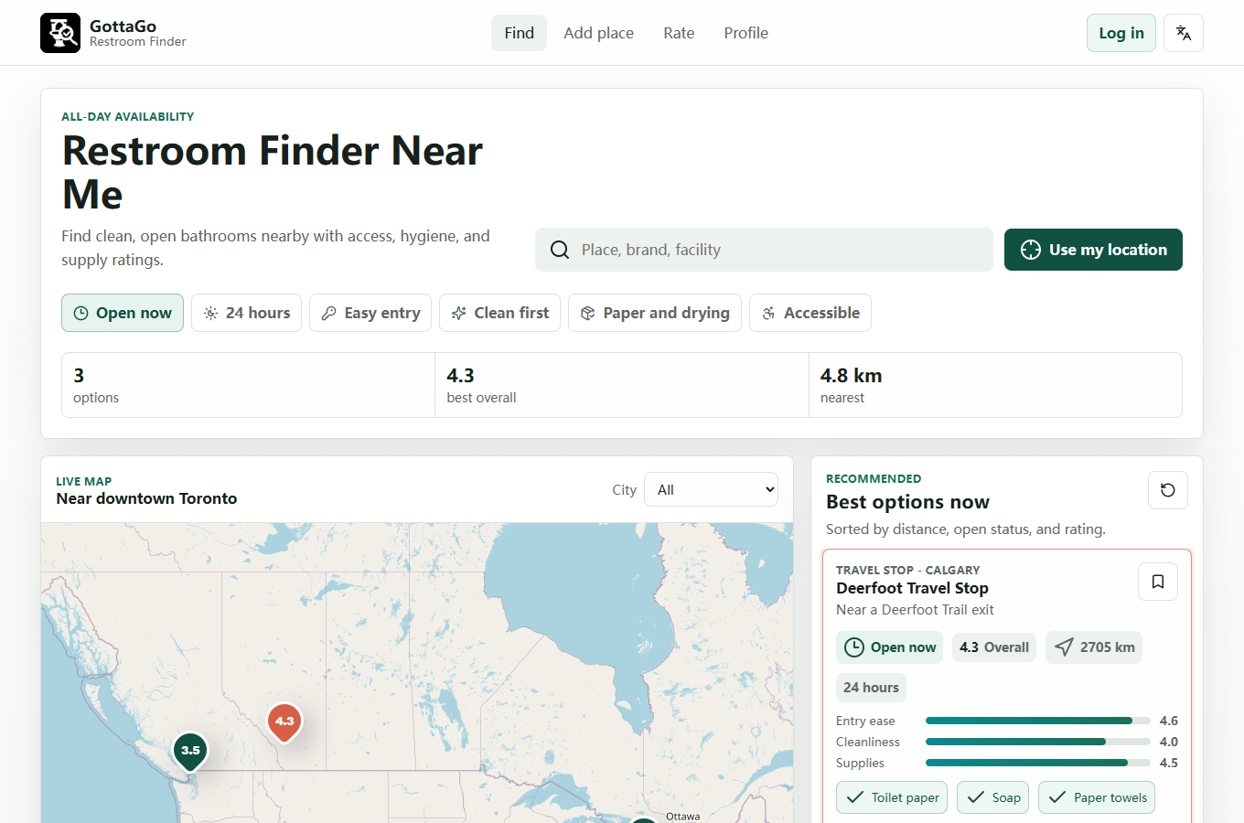Screen dimensions: 1244x823
Task: Click the search magnifier icon
Action: tap(560, 250)
